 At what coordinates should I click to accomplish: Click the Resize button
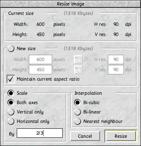click(121, 136)
